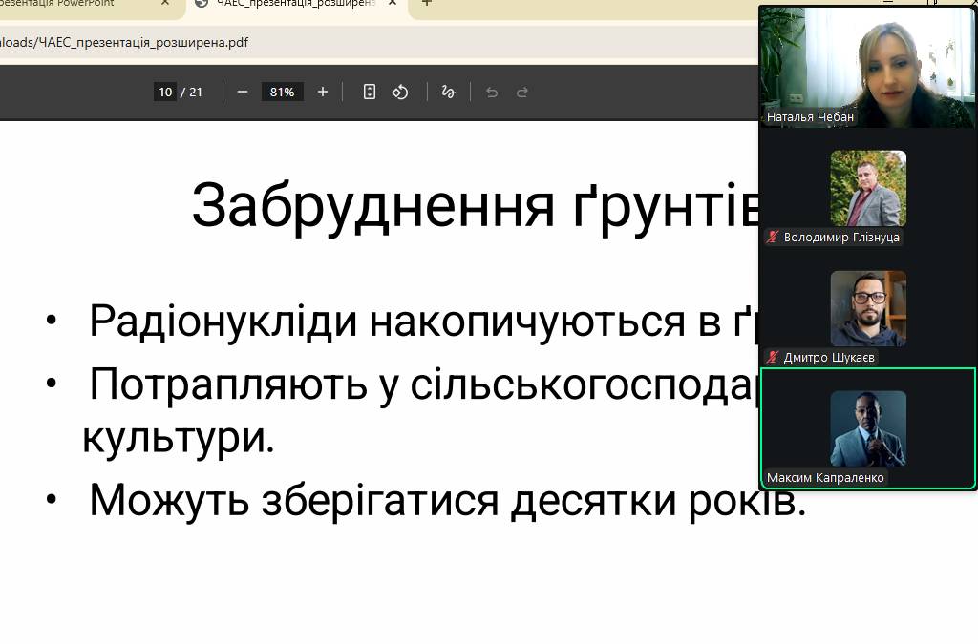Click the slide title Забруднення ґрунтів
Screen dimensions: 978x644
pos(476,205)
